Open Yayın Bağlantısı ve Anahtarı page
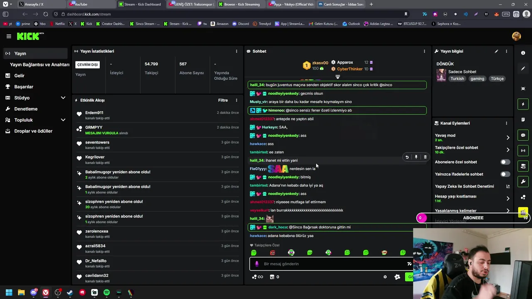This screenshot has width=532, height=299. click(39, 64)
